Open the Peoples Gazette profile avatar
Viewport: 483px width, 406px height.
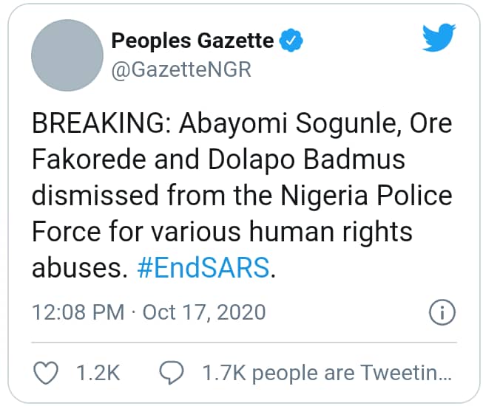pyautogui.click(x=67, y=56)
